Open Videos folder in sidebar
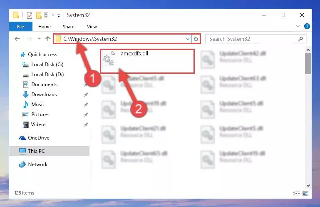Image resolution: width=320 pixels, height=207 pixels. (35, 125)
